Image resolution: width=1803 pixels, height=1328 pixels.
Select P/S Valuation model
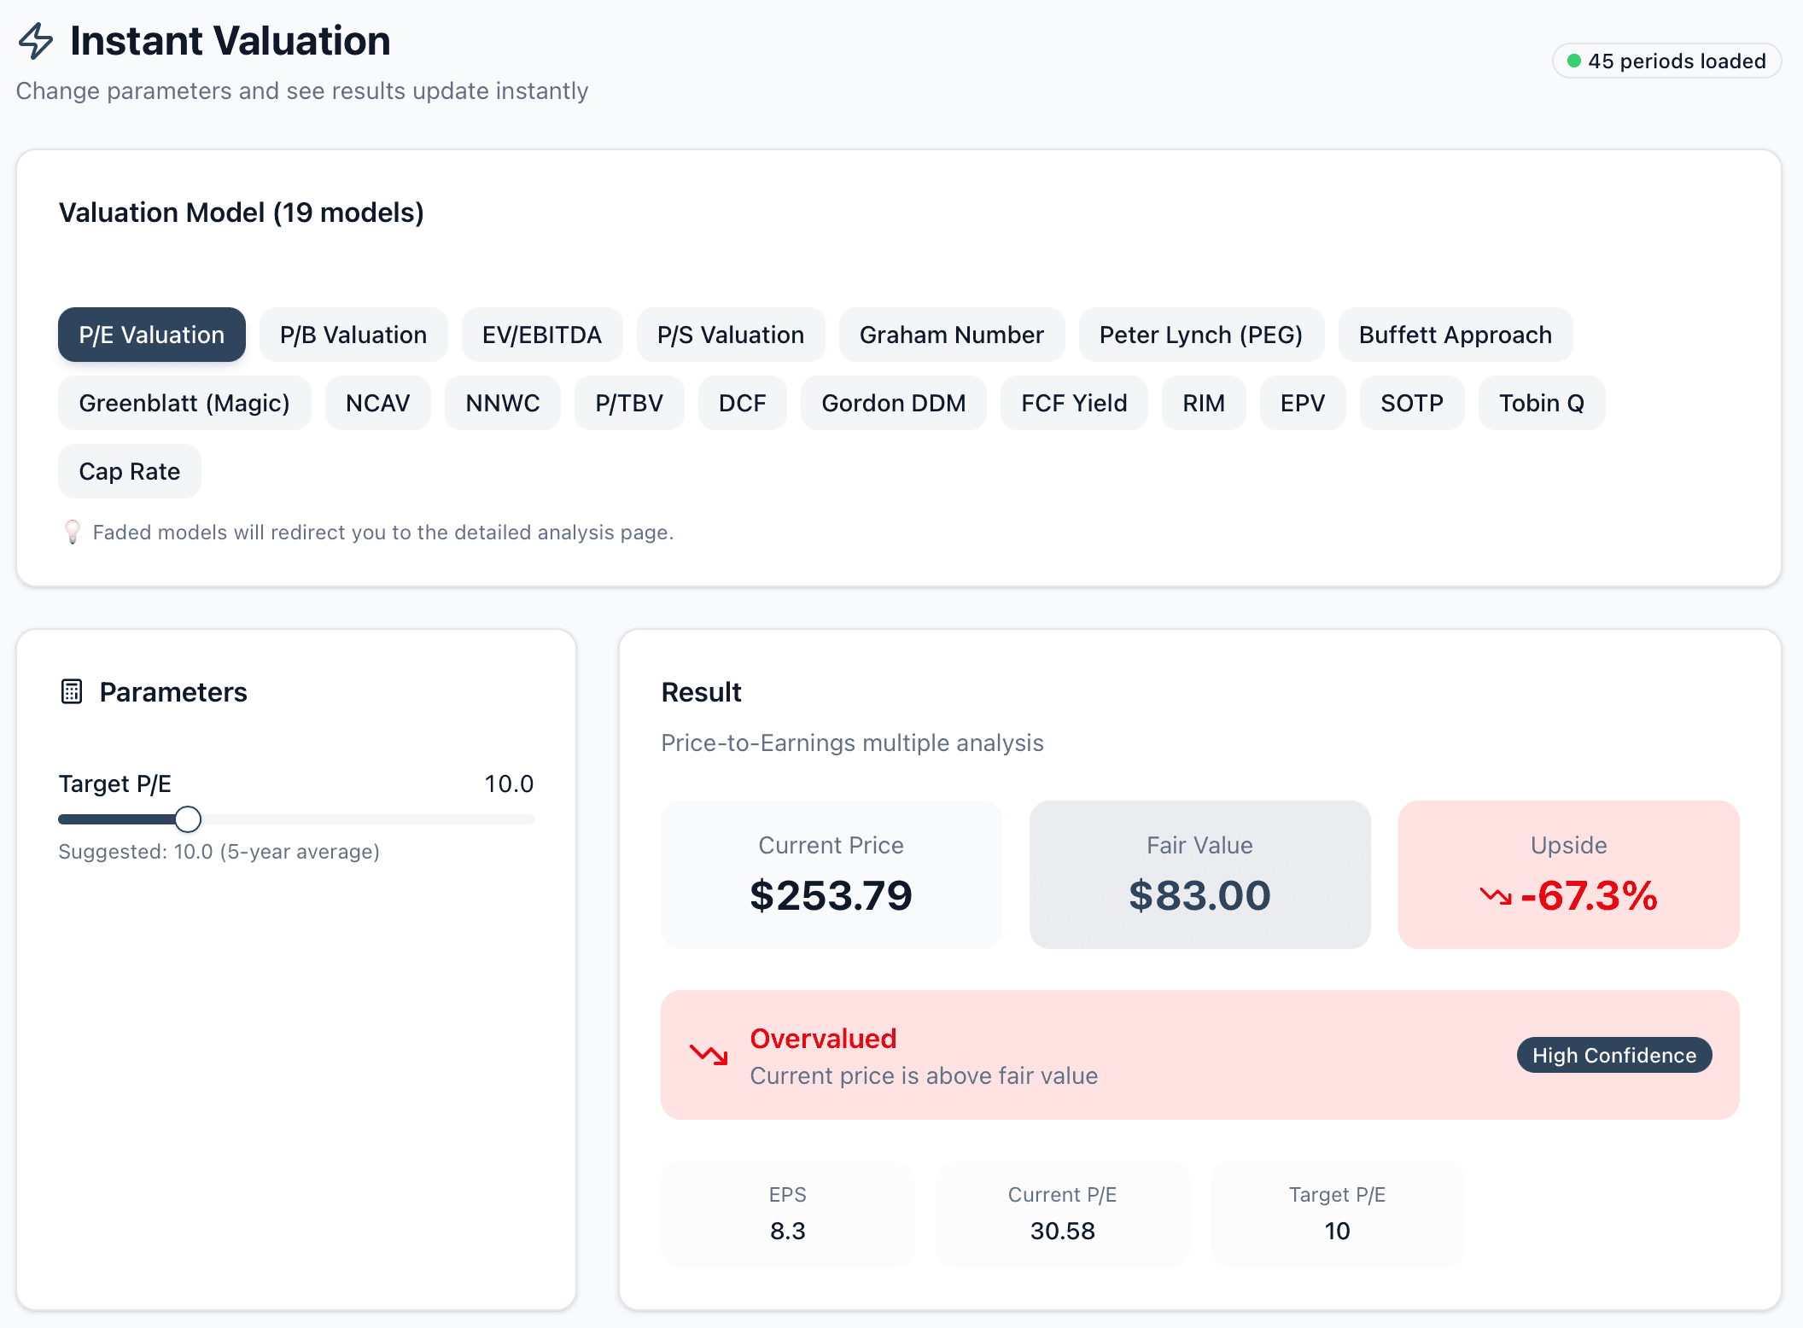[731, 335]
